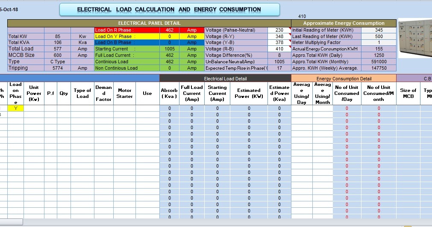The height and width of the screenshot is (227, 432).
Task: Click the Voltage Difference(%) value 8
Action: [x=279, y=55]
